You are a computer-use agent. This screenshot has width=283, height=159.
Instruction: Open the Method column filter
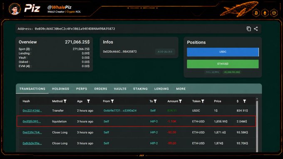(65, 101)
